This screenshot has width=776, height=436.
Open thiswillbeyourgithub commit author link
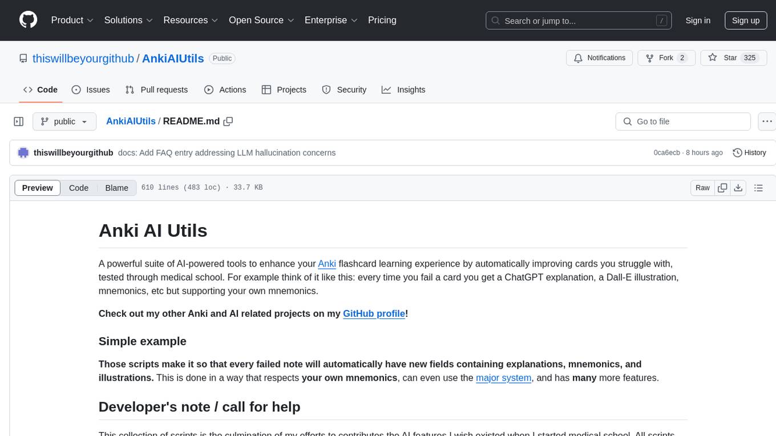click(74, 152)
